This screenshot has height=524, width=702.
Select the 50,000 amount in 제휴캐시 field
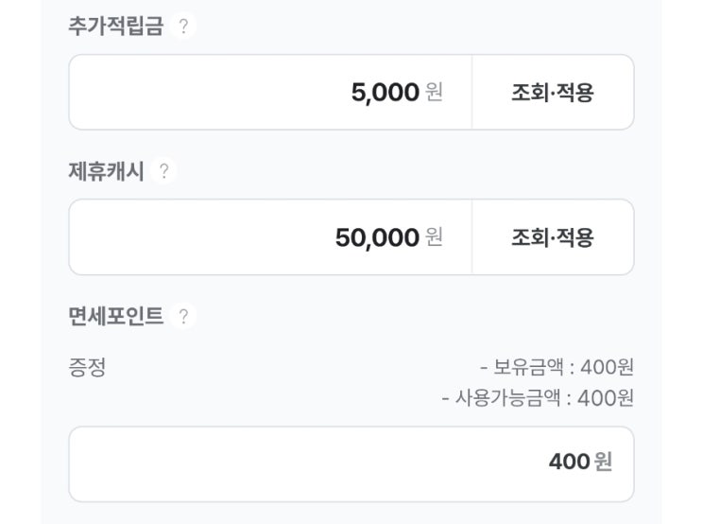(377, 237)
